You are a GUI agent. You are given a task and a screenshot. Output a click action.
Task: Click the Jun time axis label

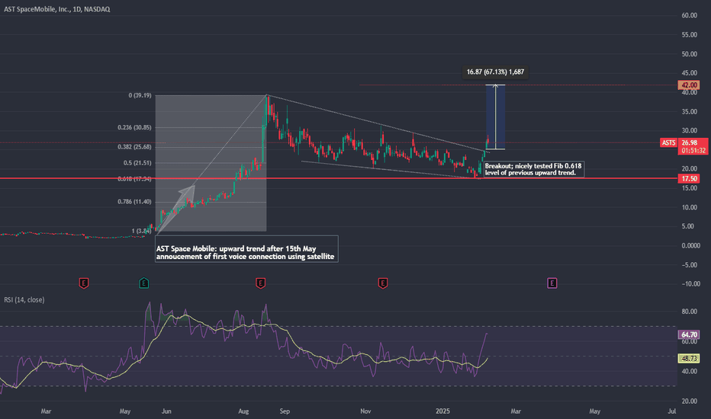(166, 411)
